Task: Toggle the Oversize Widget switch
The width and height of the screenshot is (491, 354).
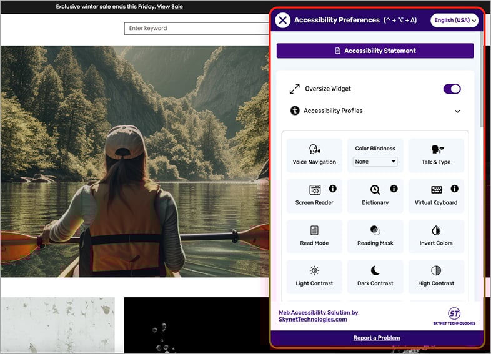Action: pyautogui.click(x=452, y=89)
